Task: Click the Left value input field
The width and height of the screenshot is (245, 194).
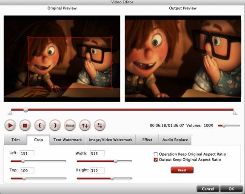Action: pyautogui.click(x=27, y=153)
